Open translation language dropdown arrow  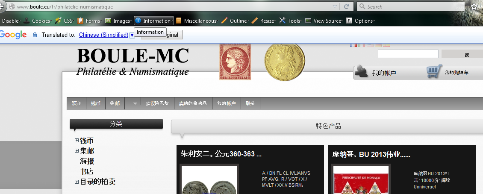[132, 35]
